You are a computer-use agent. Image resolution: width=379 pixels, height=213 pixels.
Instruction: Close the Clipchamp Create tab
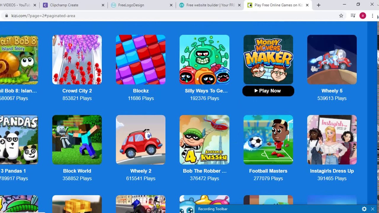click(x=103, y=5)
